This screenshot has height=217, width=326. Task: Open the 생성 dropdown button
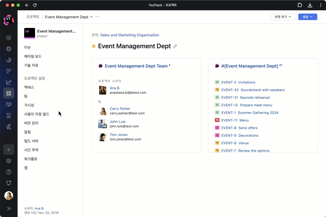(x=308, y=17)
